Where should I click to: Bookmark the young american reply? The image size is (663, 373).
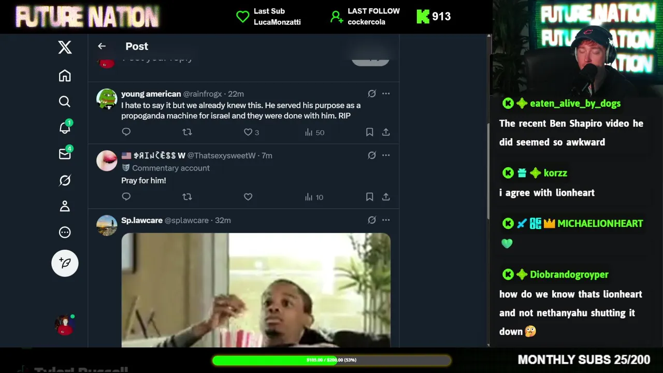click(369, 132)
